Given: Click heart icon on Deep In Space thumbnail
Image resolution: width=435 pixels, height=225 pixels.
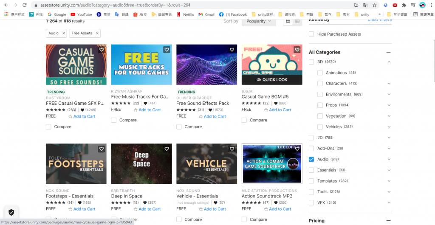Looking at the screenshot, I should (x=167, y=149).
